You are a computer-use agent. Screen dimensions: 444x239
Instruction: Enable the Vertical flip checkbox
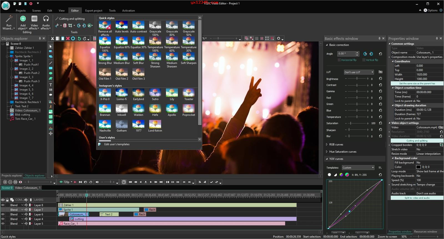pos(364,60)
